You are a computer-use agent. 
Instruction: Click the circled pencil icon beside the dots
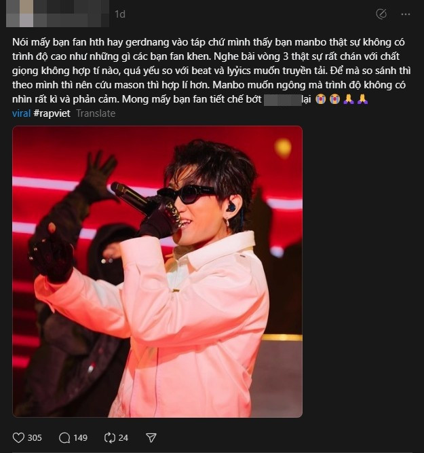(x=381, y=14)
